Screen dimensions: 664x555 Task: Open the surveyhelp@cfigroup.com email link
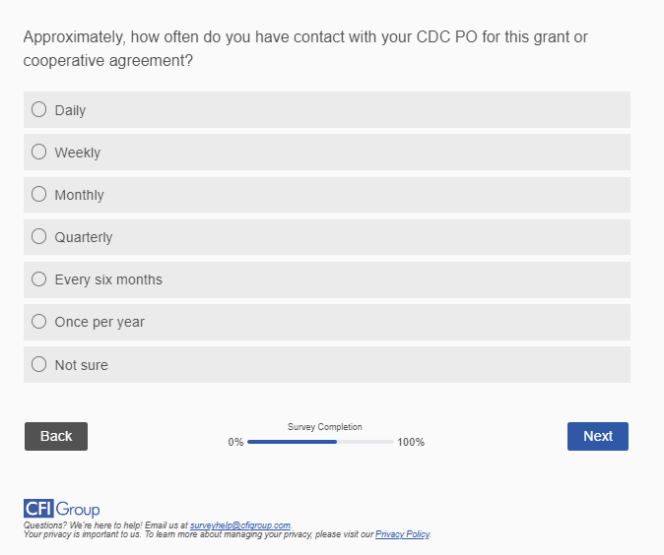point(239,525)
